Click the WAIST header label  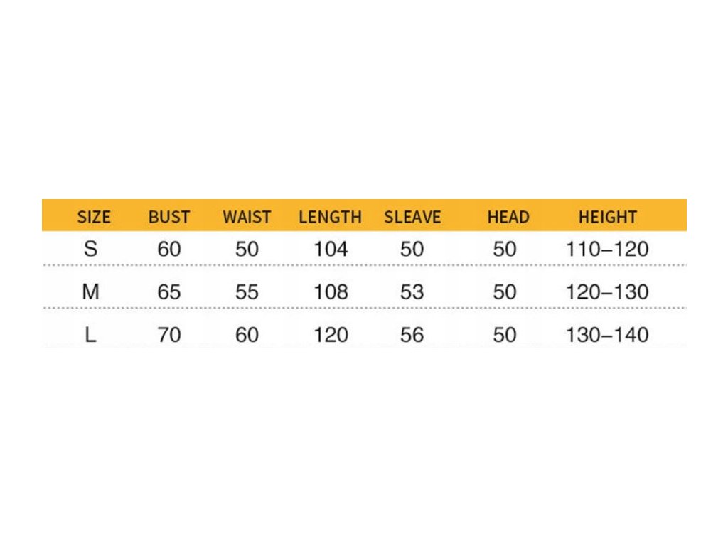click(247, 217)
